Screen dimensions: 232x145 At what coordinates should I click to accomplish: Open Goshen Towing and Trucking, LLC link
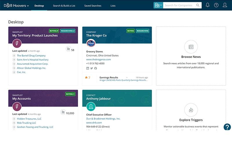pos(35,127)
